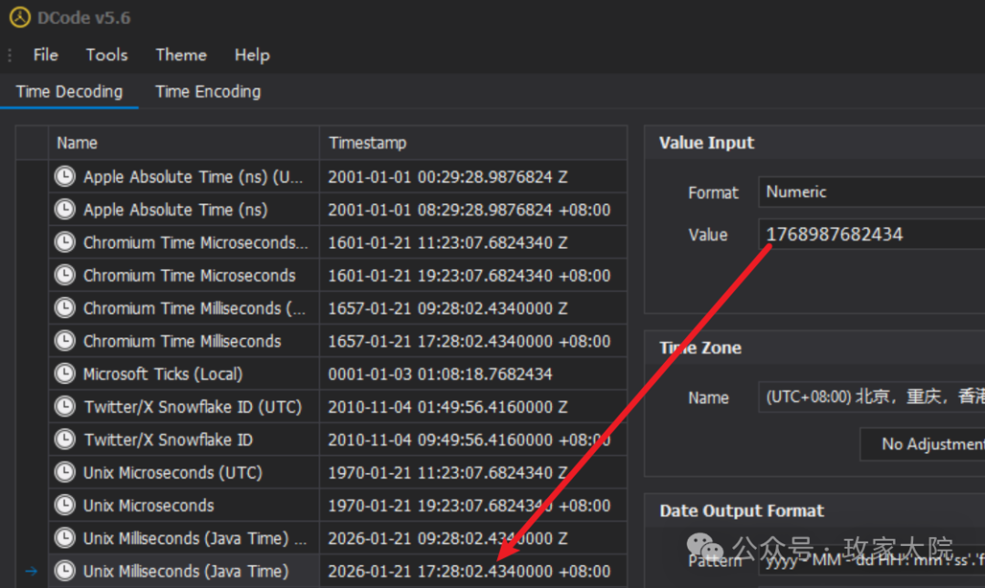Image resolution: width=985 pixels, height=588 pixels.
Task: Click the No Adjustment button
Action: click(923, 444)
